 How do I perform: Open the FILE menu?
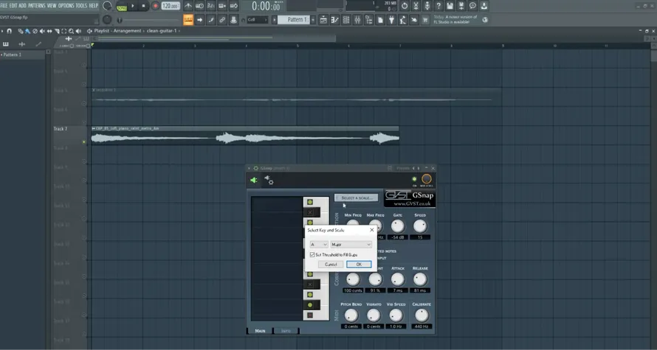click(4, 5)
